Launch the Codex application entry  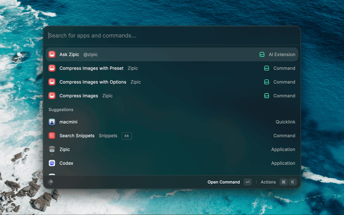[x=172, y=163]
